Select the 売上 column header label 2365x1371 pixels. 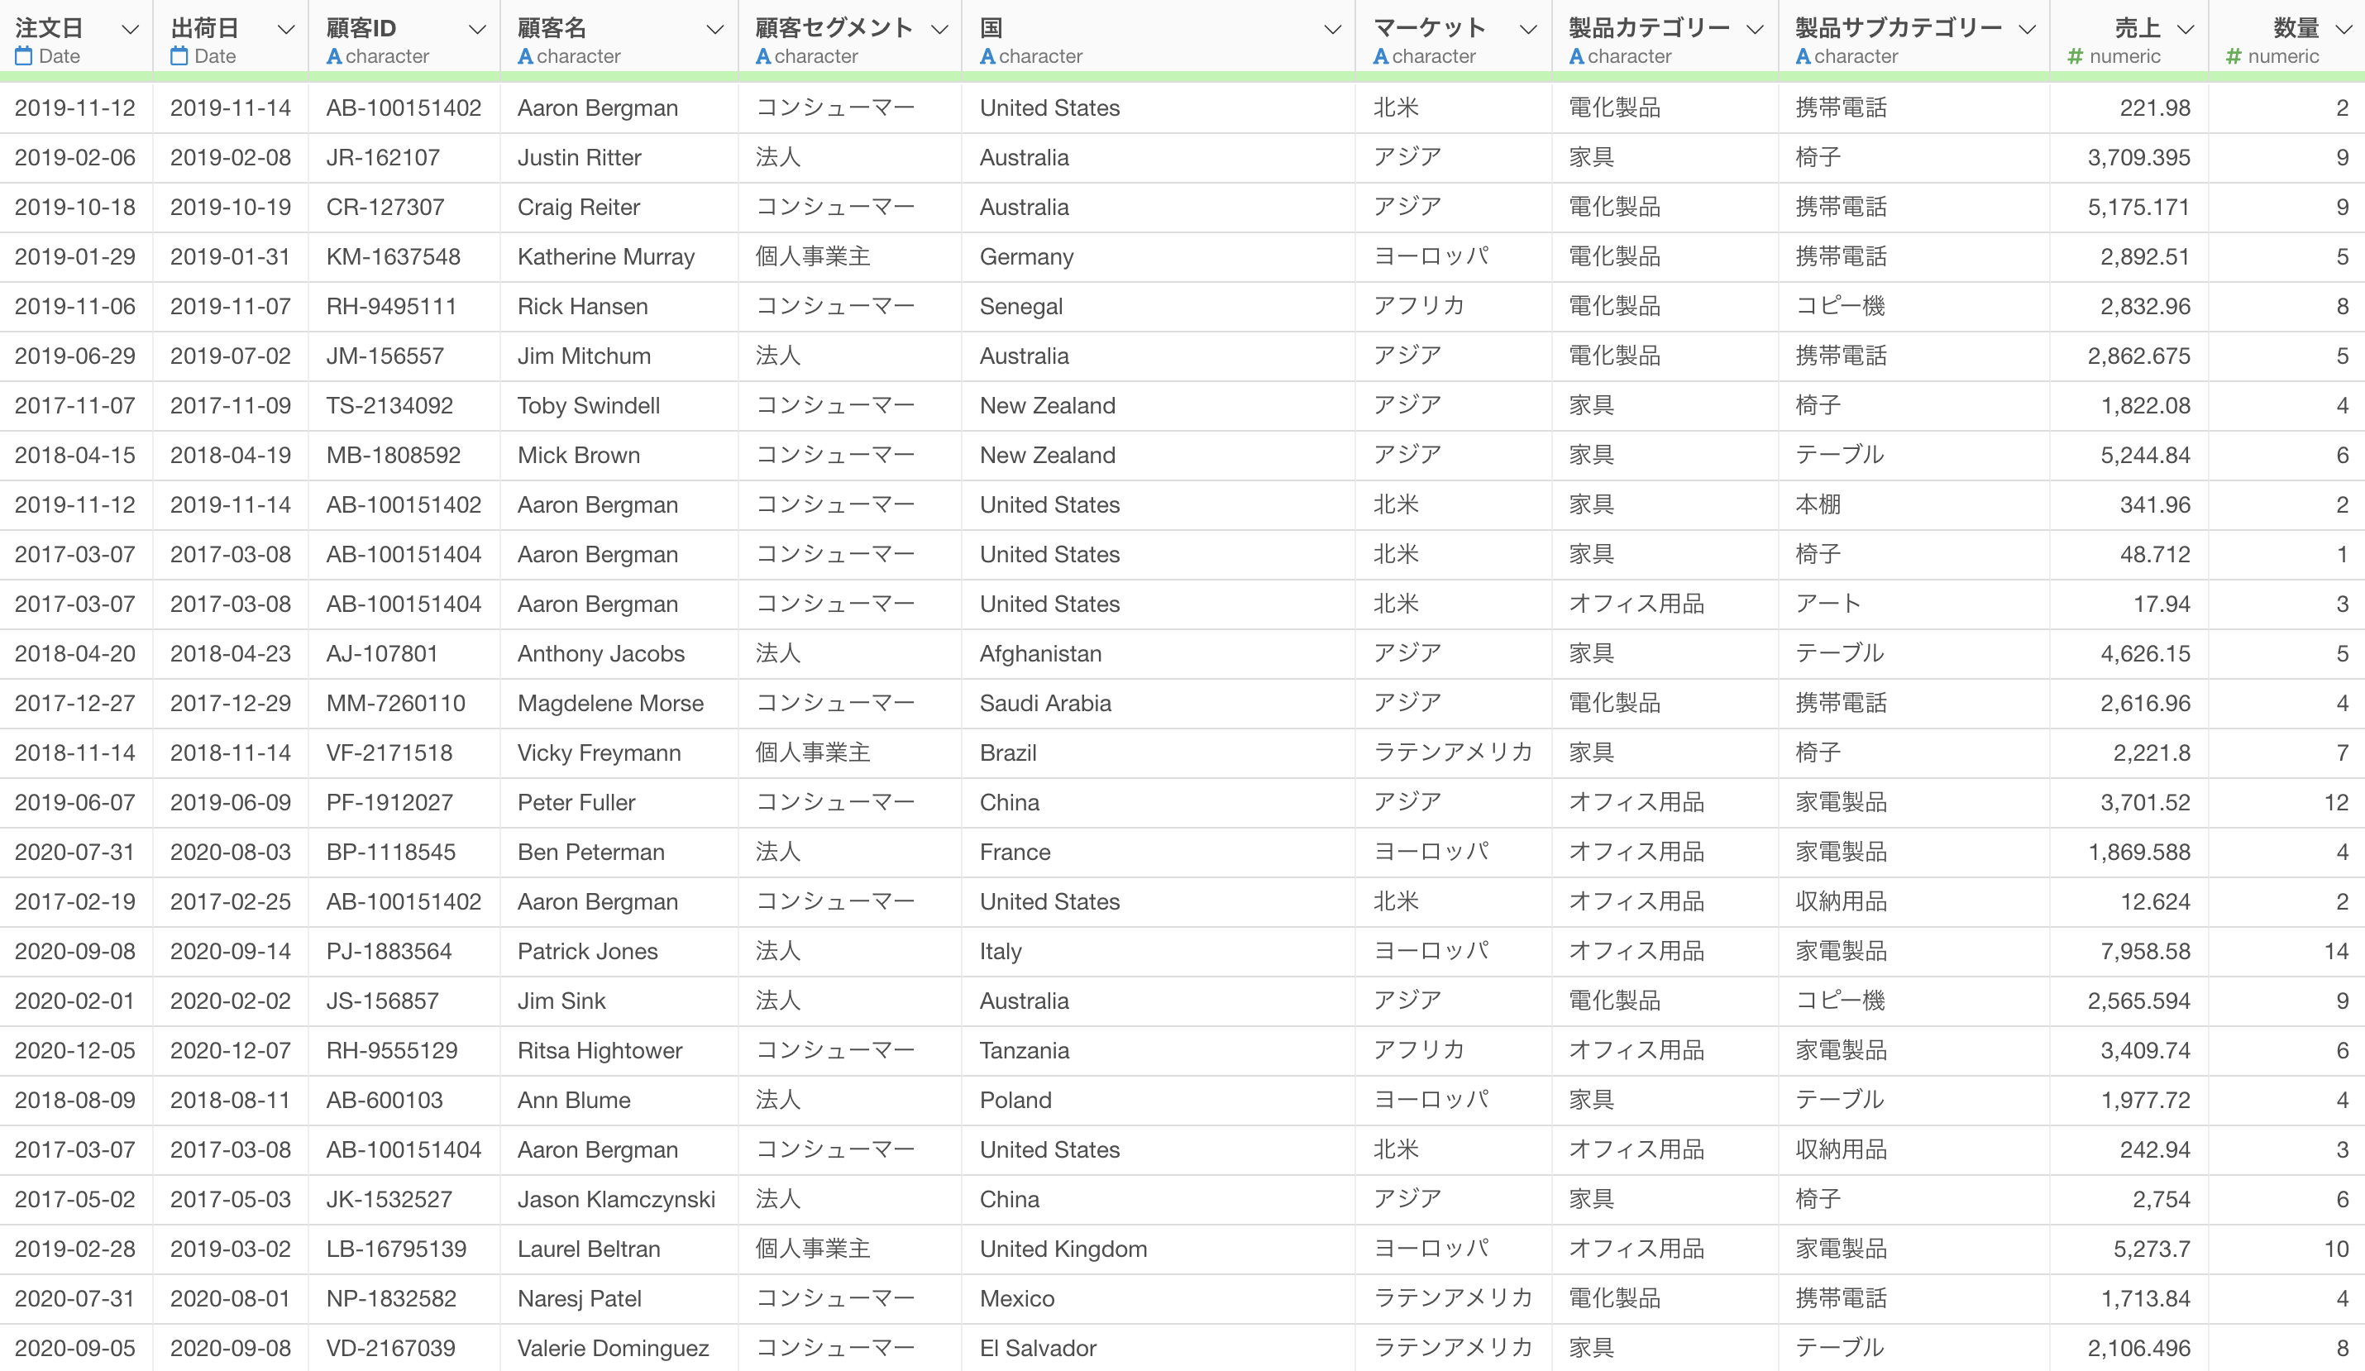click(2138, 28)
